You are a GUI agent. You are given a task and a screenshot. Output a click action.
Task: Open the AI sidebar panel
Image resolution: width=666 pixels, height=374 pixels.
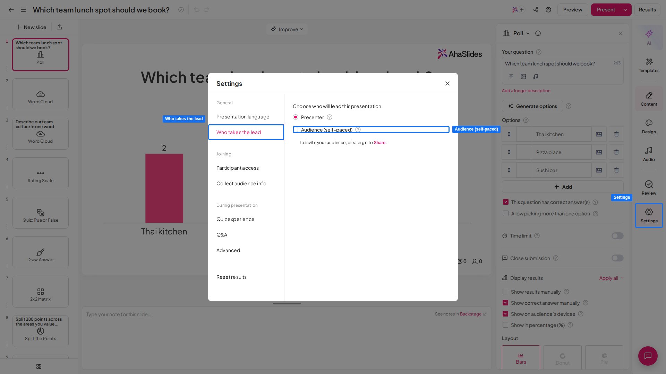649,37
